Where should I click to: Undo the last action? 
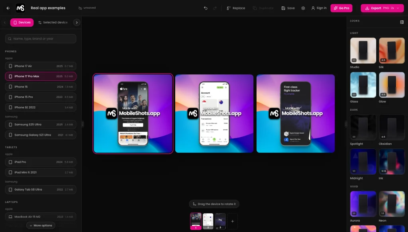pos(206,8)
